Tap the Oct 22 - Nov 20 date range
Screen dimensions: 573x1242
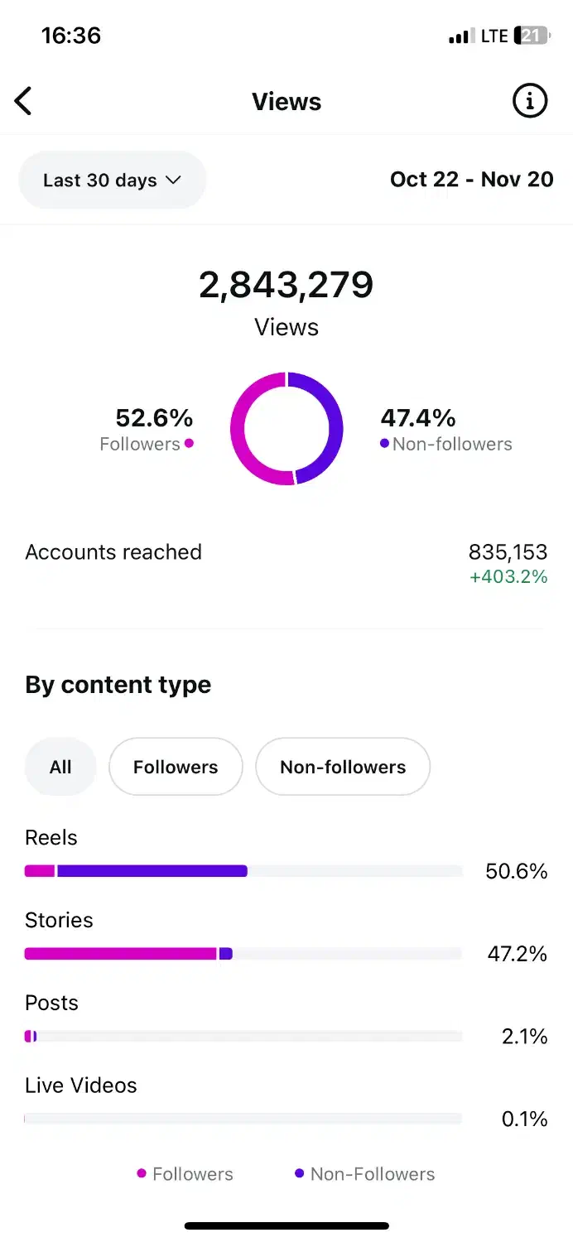point(471,180)
